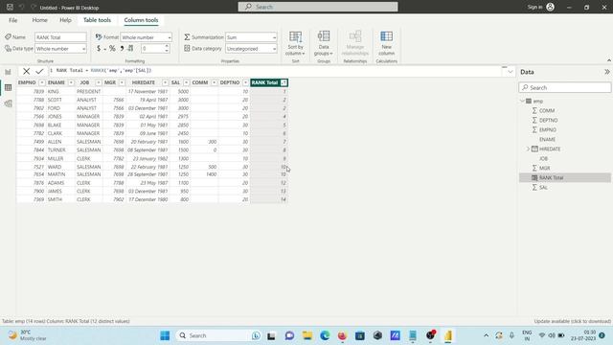The width and height of the screenshot is (613, 345).
Task: Collapse the Data pane with double chevron
Action: 606,72
